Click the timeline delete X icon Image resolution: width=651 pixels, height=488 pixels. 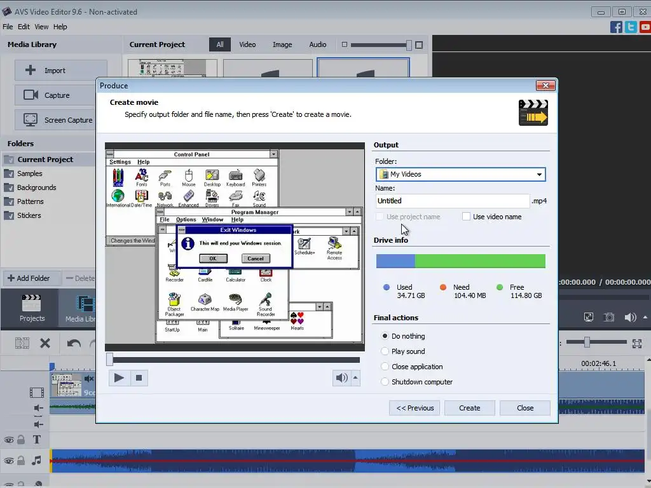[45, 343]
